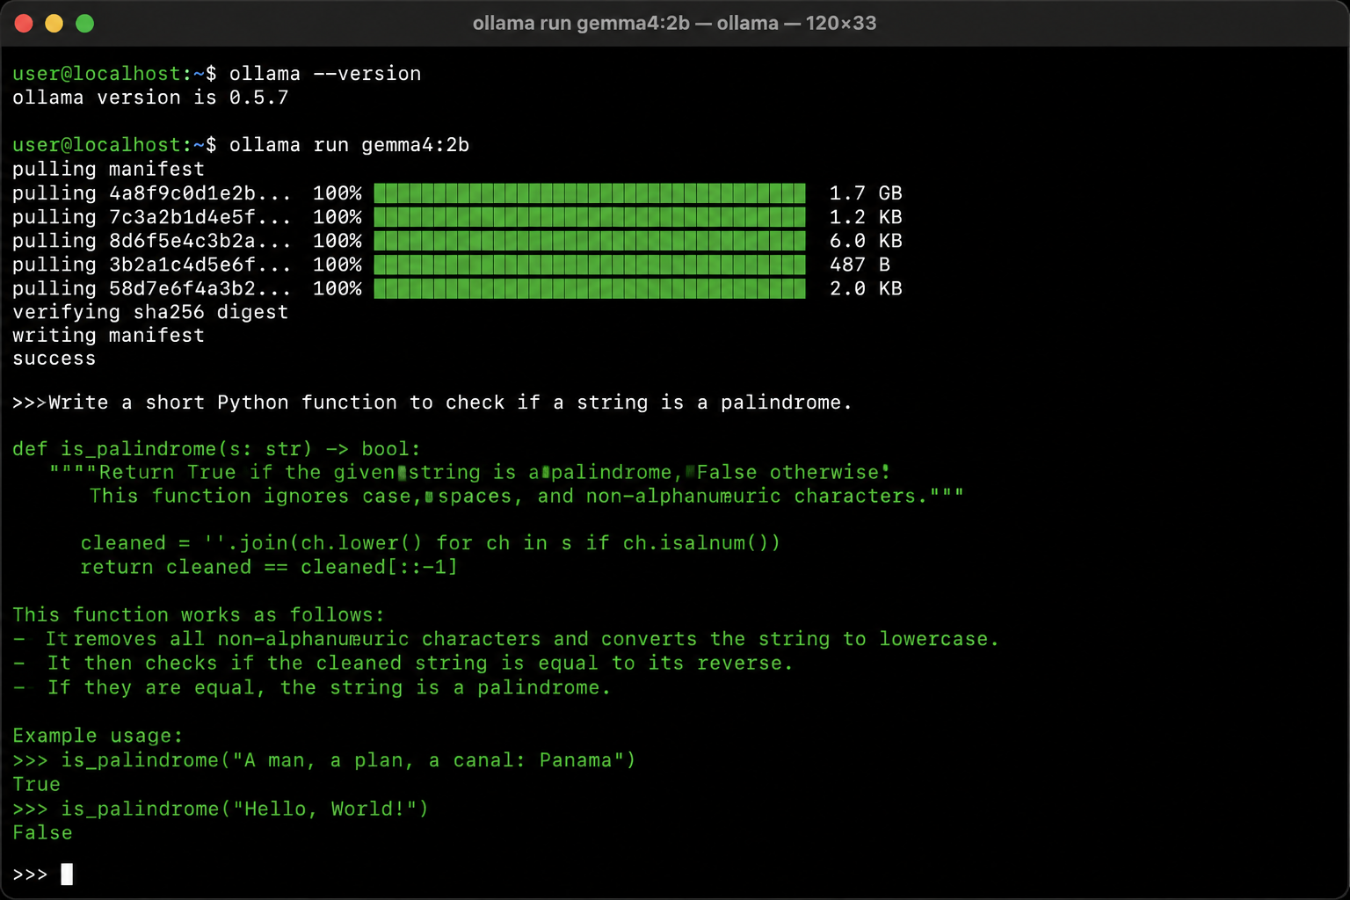Click the 'cleaned = ' join expression line
The image size is (1350, 900).
click(x=431, y=543)
